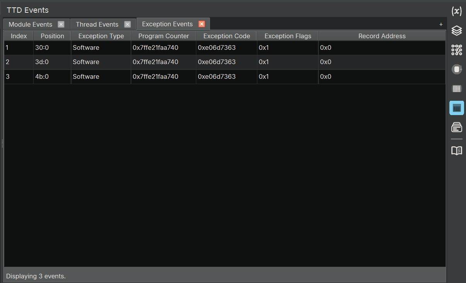The height and width of the screenshot is (283, 466).
Task: Open the open-book sidebar icon
Action: (x=456, y=151)
